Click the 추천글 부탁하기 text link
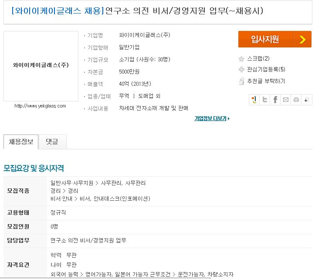 click(266, 81)
